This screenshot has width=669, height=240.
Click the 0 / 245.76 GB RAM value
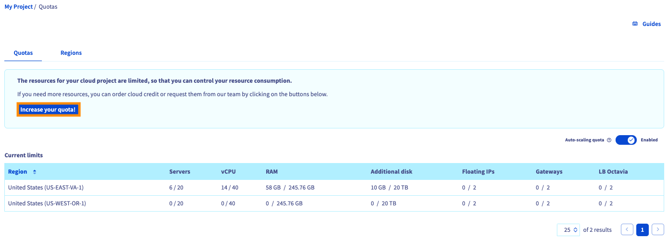[x=284, y=203]
